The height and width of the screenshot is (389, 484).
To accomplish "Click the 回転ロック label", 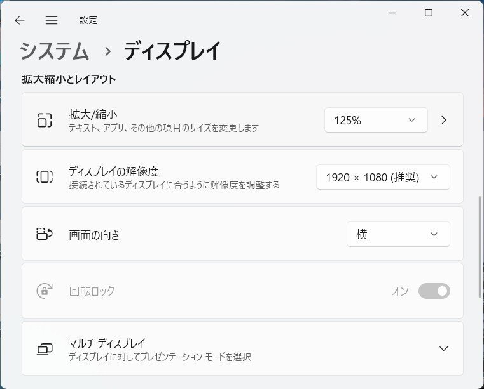I will click(92, 291).
